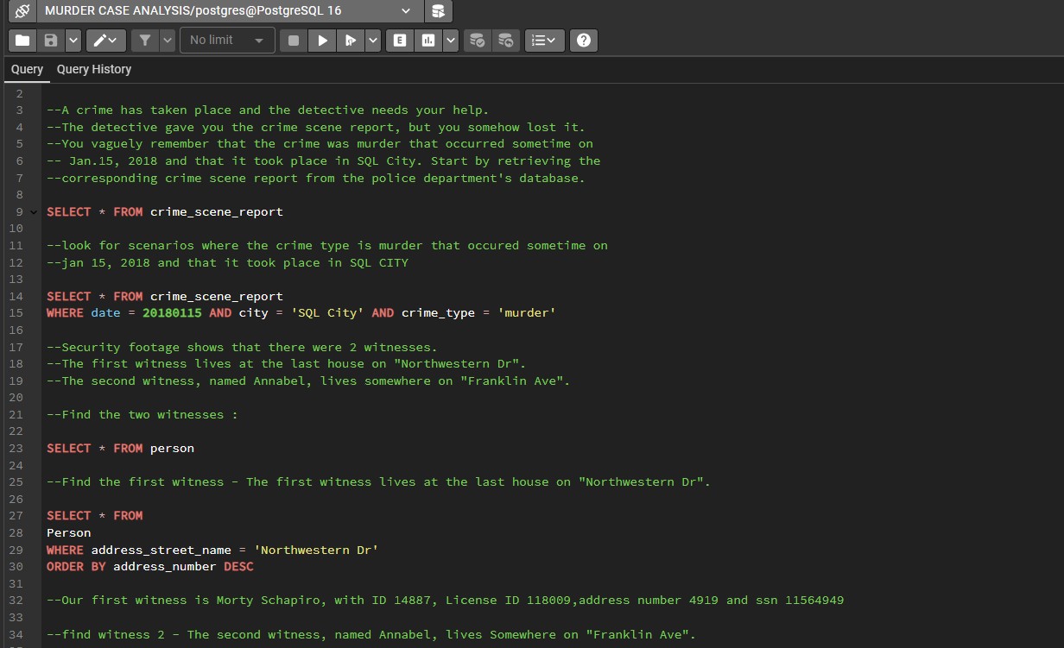Click ORDER BY on line 30

coord(76,567)
